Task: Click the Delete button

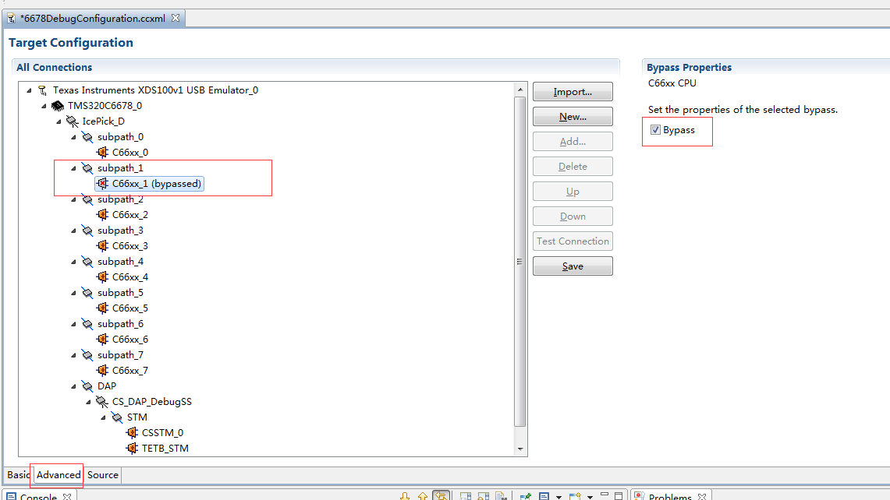Action: [x=573, y=167]
